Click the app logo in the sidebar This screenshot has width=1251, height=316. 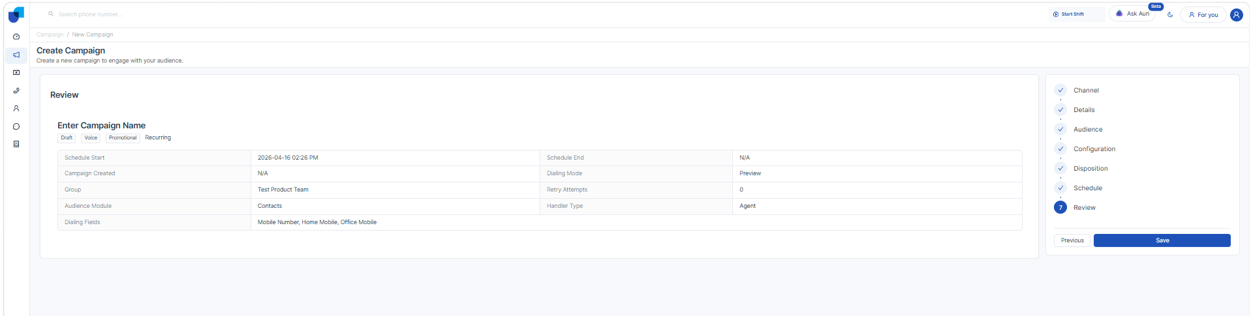coord(16,14)
